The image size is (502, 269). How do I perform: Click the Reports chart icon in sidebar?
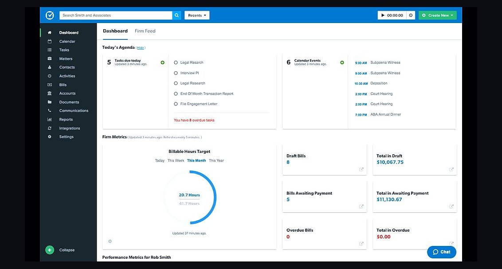tap(50, 119)
